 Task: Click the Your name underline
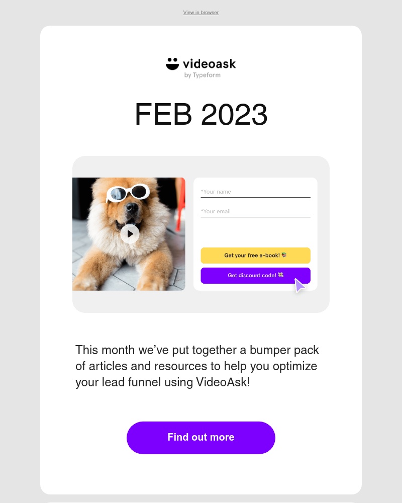coord(255,198)
